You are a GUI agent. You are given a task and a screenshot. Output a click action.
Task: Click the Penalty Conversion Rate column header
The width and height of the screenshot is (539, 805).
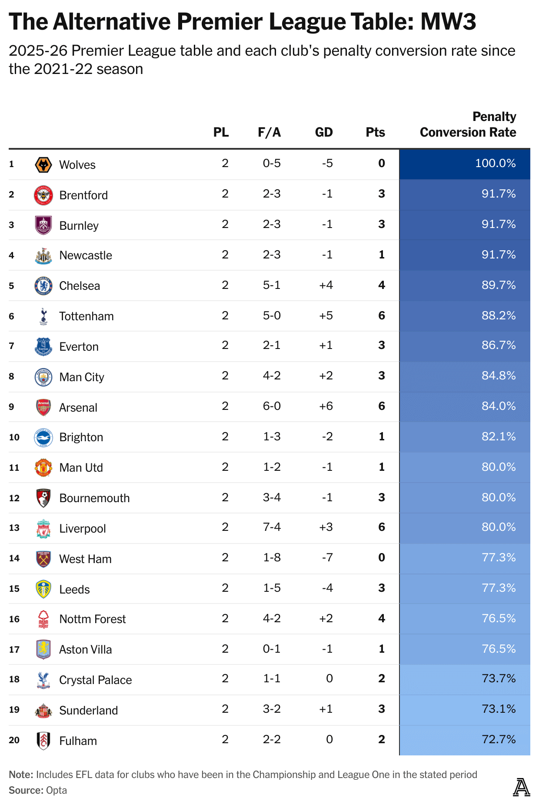(x=468, y=124)
